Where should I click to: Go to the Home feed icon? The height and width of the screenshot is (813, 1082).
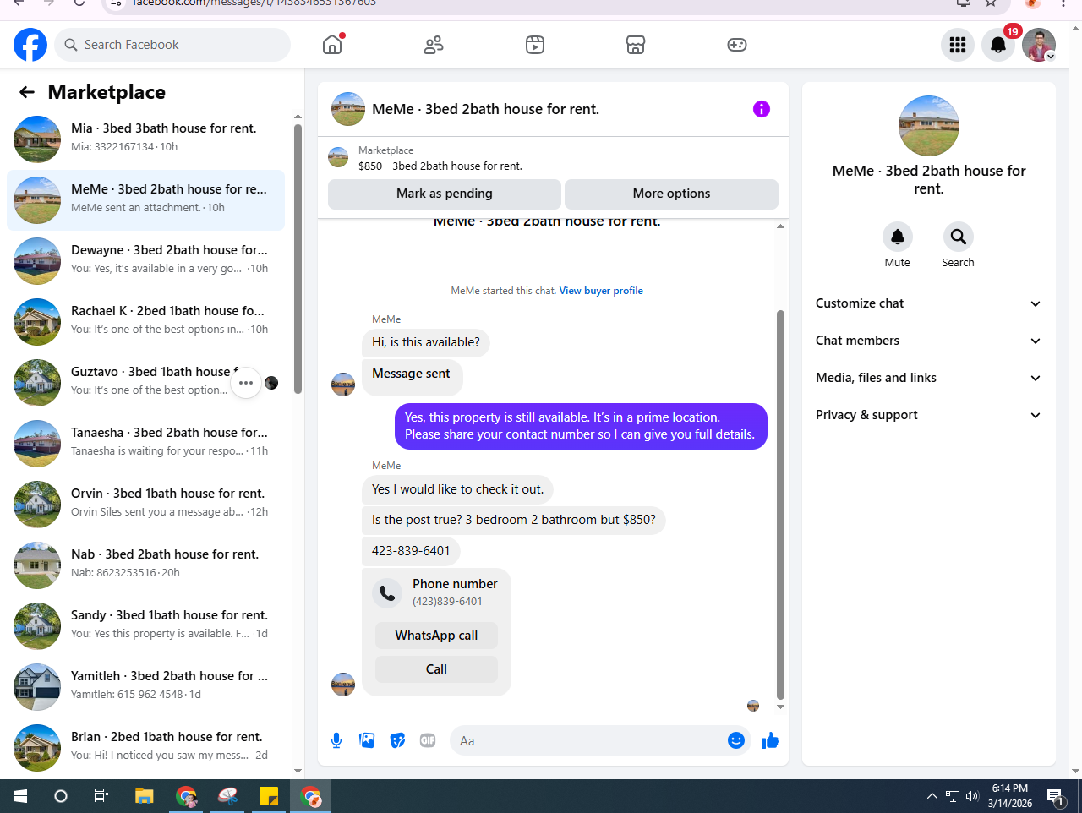click(333, 45)
